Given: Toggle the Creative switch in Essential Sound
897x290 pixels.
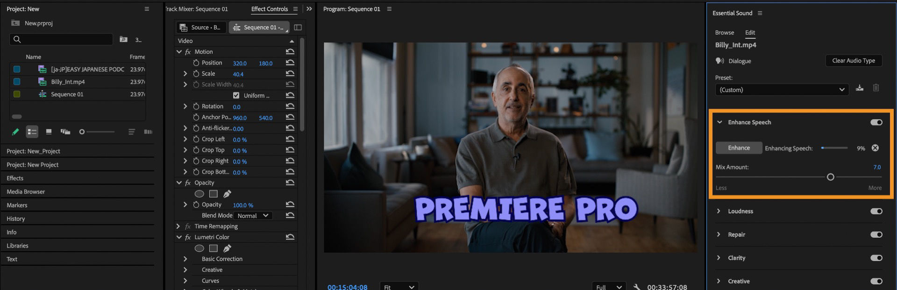Looking at the screenshot, I should pos(876,281).
